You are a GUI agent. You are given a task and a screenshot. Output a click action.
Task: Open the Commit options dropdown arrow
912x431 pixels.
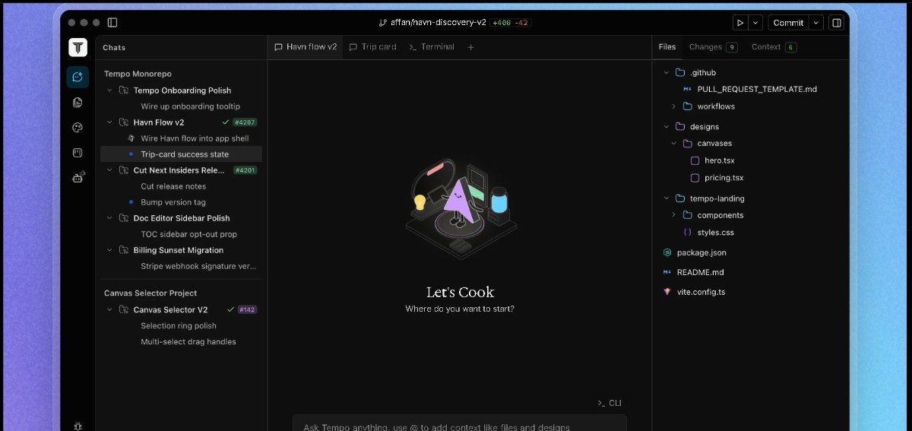[x=816, y=23]
